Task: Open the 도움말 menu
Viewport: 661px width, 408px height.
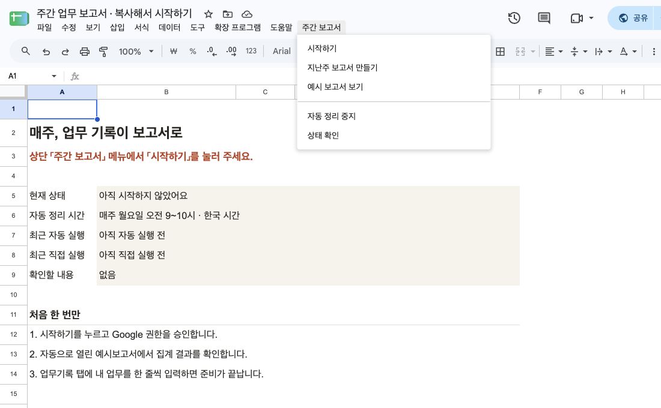Action: click(x=281, y=28)
